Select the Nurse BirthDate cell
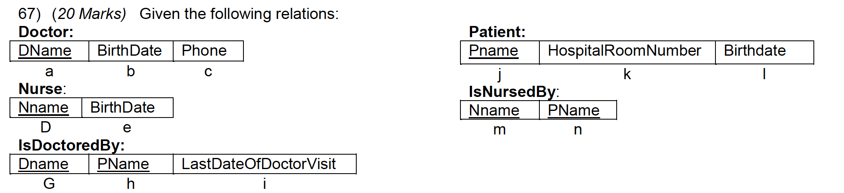Image resolution: width=844 pixels, height=193 pixels. click(x=127, y=108)
